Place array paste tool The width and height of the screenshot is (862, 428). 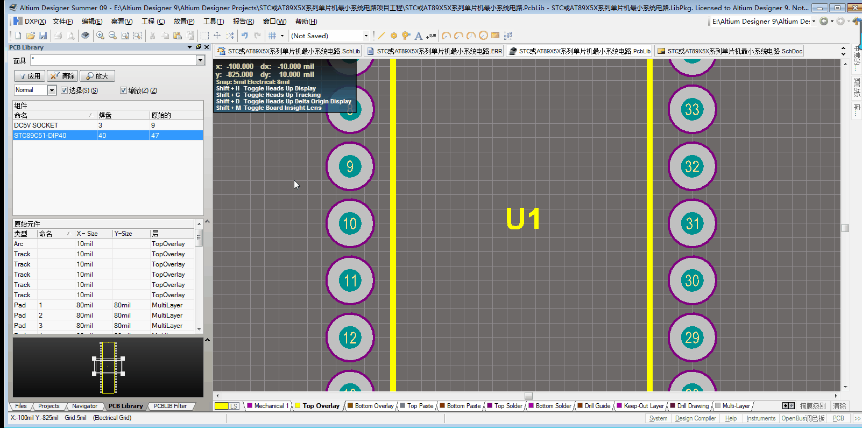(x=508, y=36)
